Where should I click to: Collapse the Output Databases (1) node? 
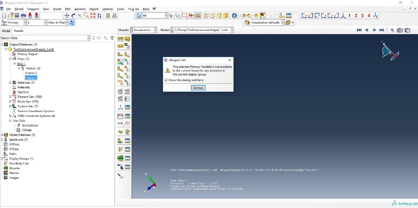(2, 44)
